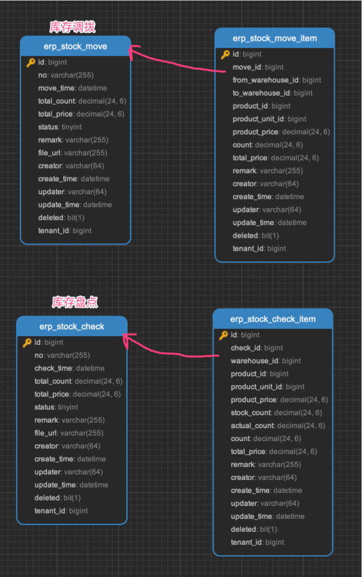Click the key icon in erp_stock_check_item table
362x577 pixels.
[x=223, y=335]
